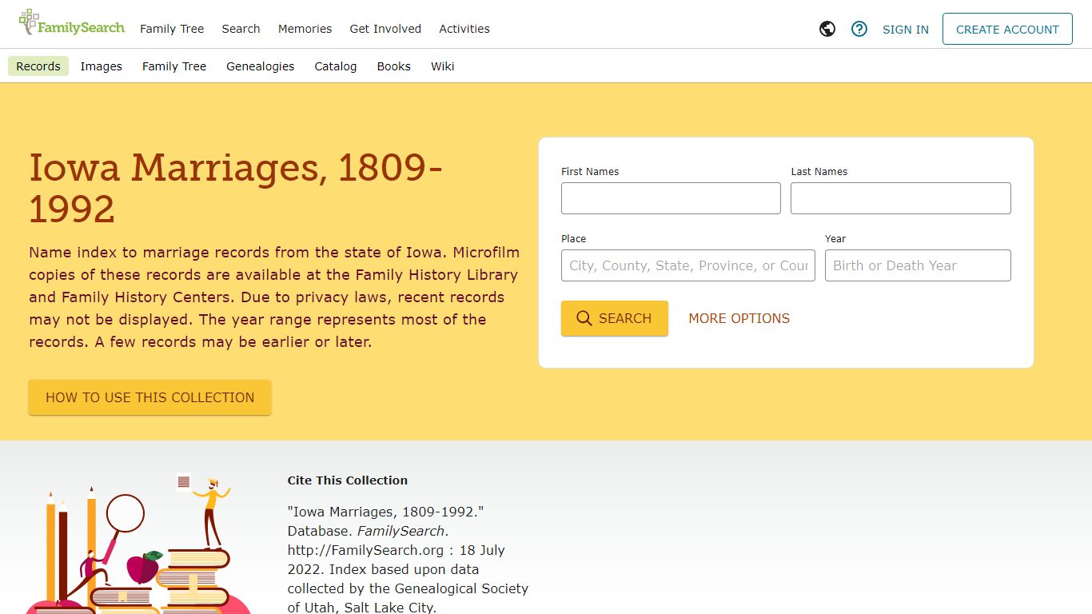Viewport: 1092px width, 614px height.
Task: Open the Family Tree top menu
Action: click(172, 29)
